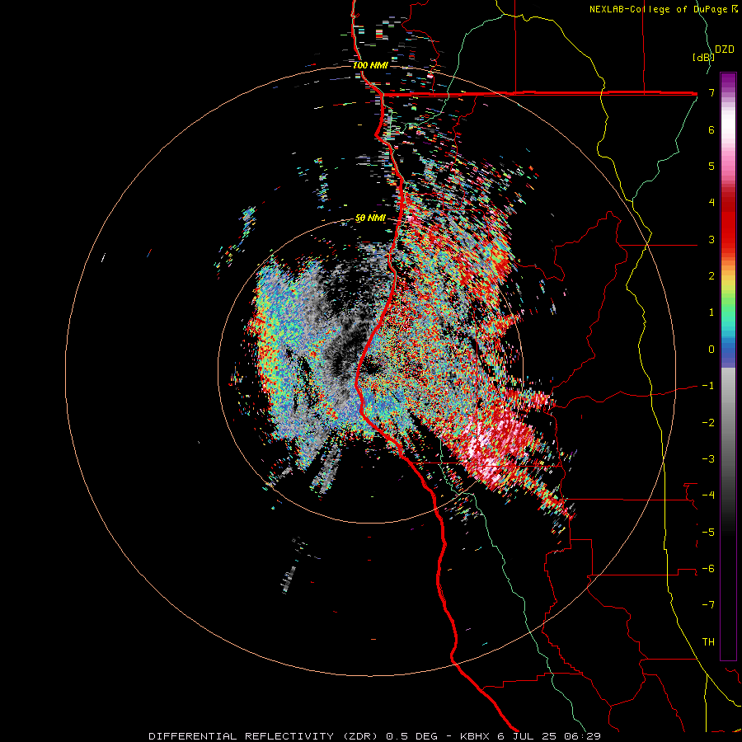The image size is (742, 742).
Task: Select the value 7 on the color scale
Action: [711, 92]
